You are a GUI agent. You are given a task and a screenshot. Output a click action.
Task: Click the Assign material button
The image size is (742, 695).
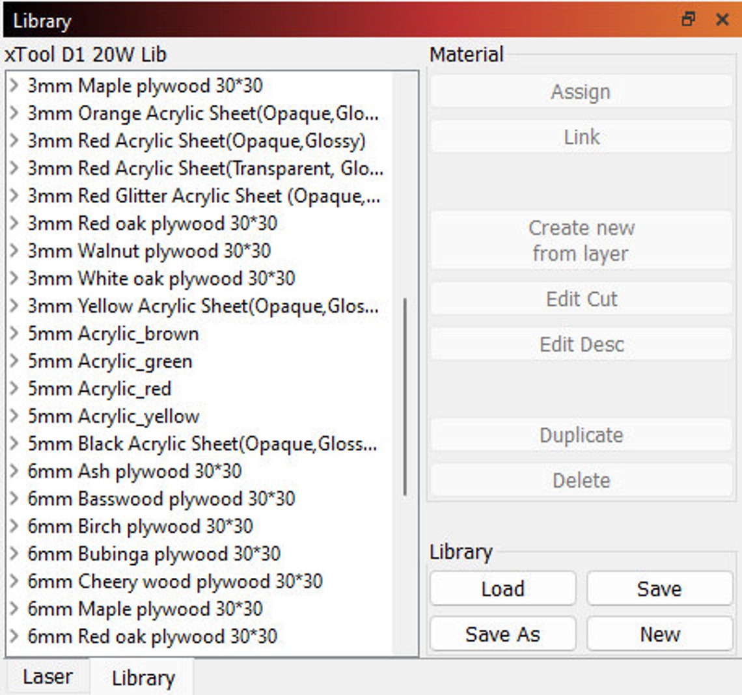(580, 92)
